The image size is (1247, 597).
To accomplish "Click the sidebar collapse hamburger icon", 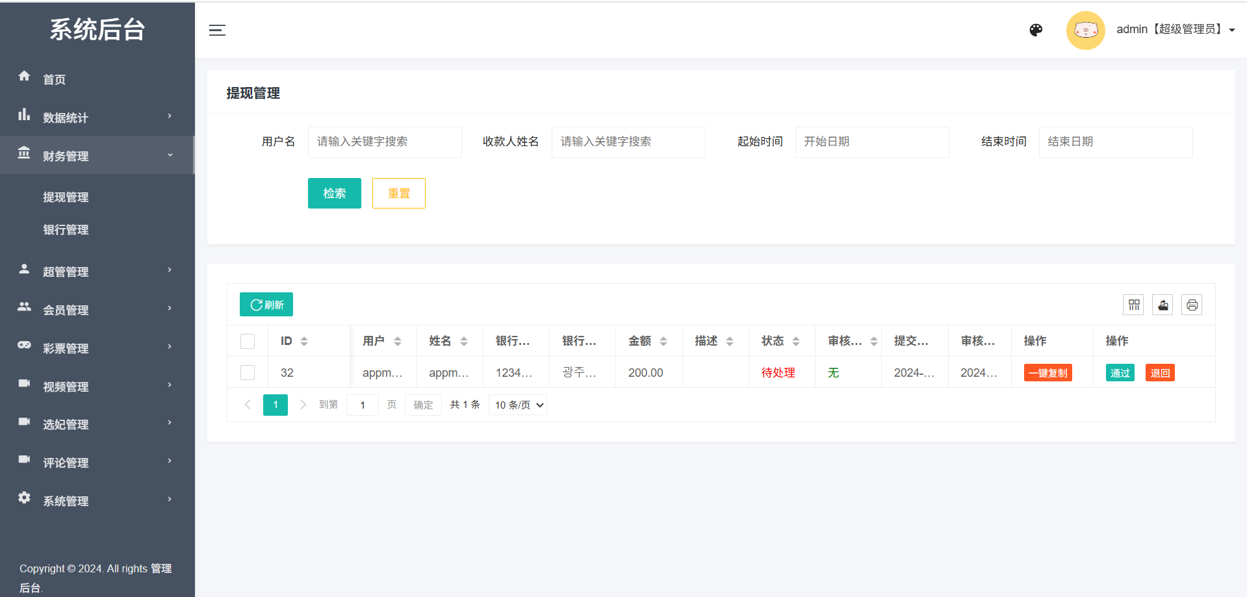I will pyautogui.click(x=217, y=31).
